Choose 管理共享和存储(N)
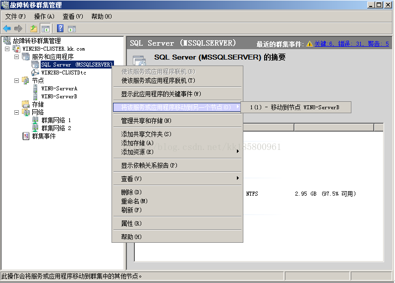 coord(177,121)
